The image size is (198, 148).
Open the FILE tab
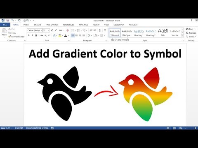(x=5, y=25)
